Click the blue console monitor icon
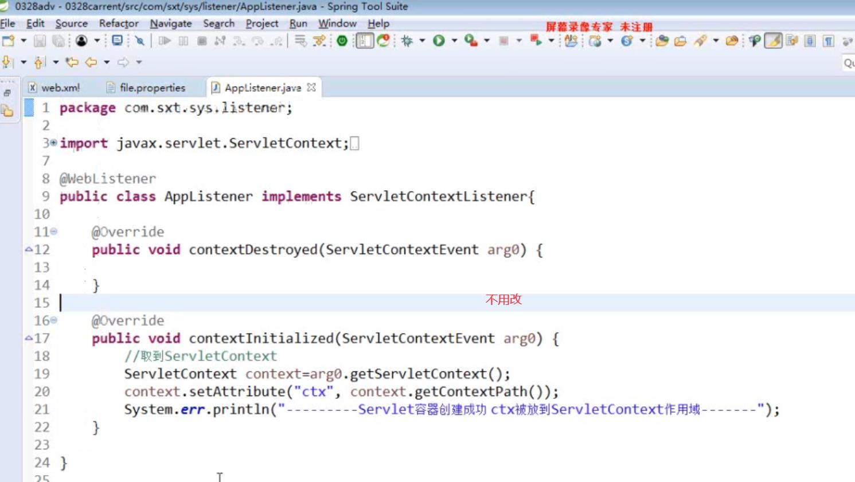Image resolution: width=855 pixels, height=482 pixels. [x=118, y=41]
